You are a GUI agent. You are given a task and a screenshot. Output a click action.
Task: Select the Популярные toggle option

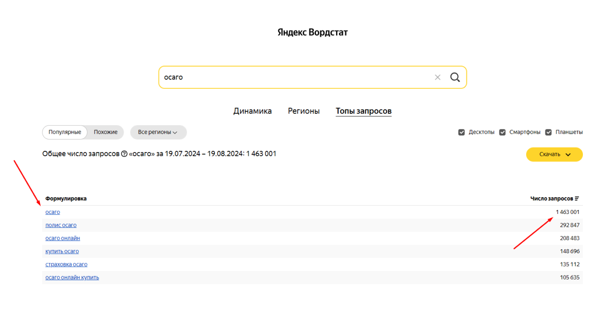(65, 132)
